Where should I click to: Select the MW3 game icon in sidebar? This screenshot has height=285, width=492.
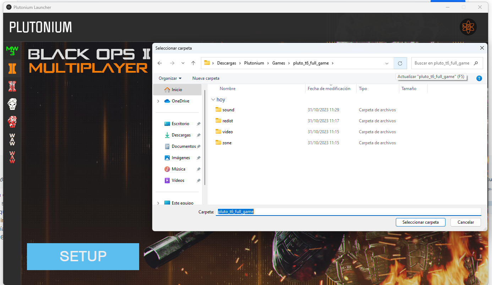point(12,51)
